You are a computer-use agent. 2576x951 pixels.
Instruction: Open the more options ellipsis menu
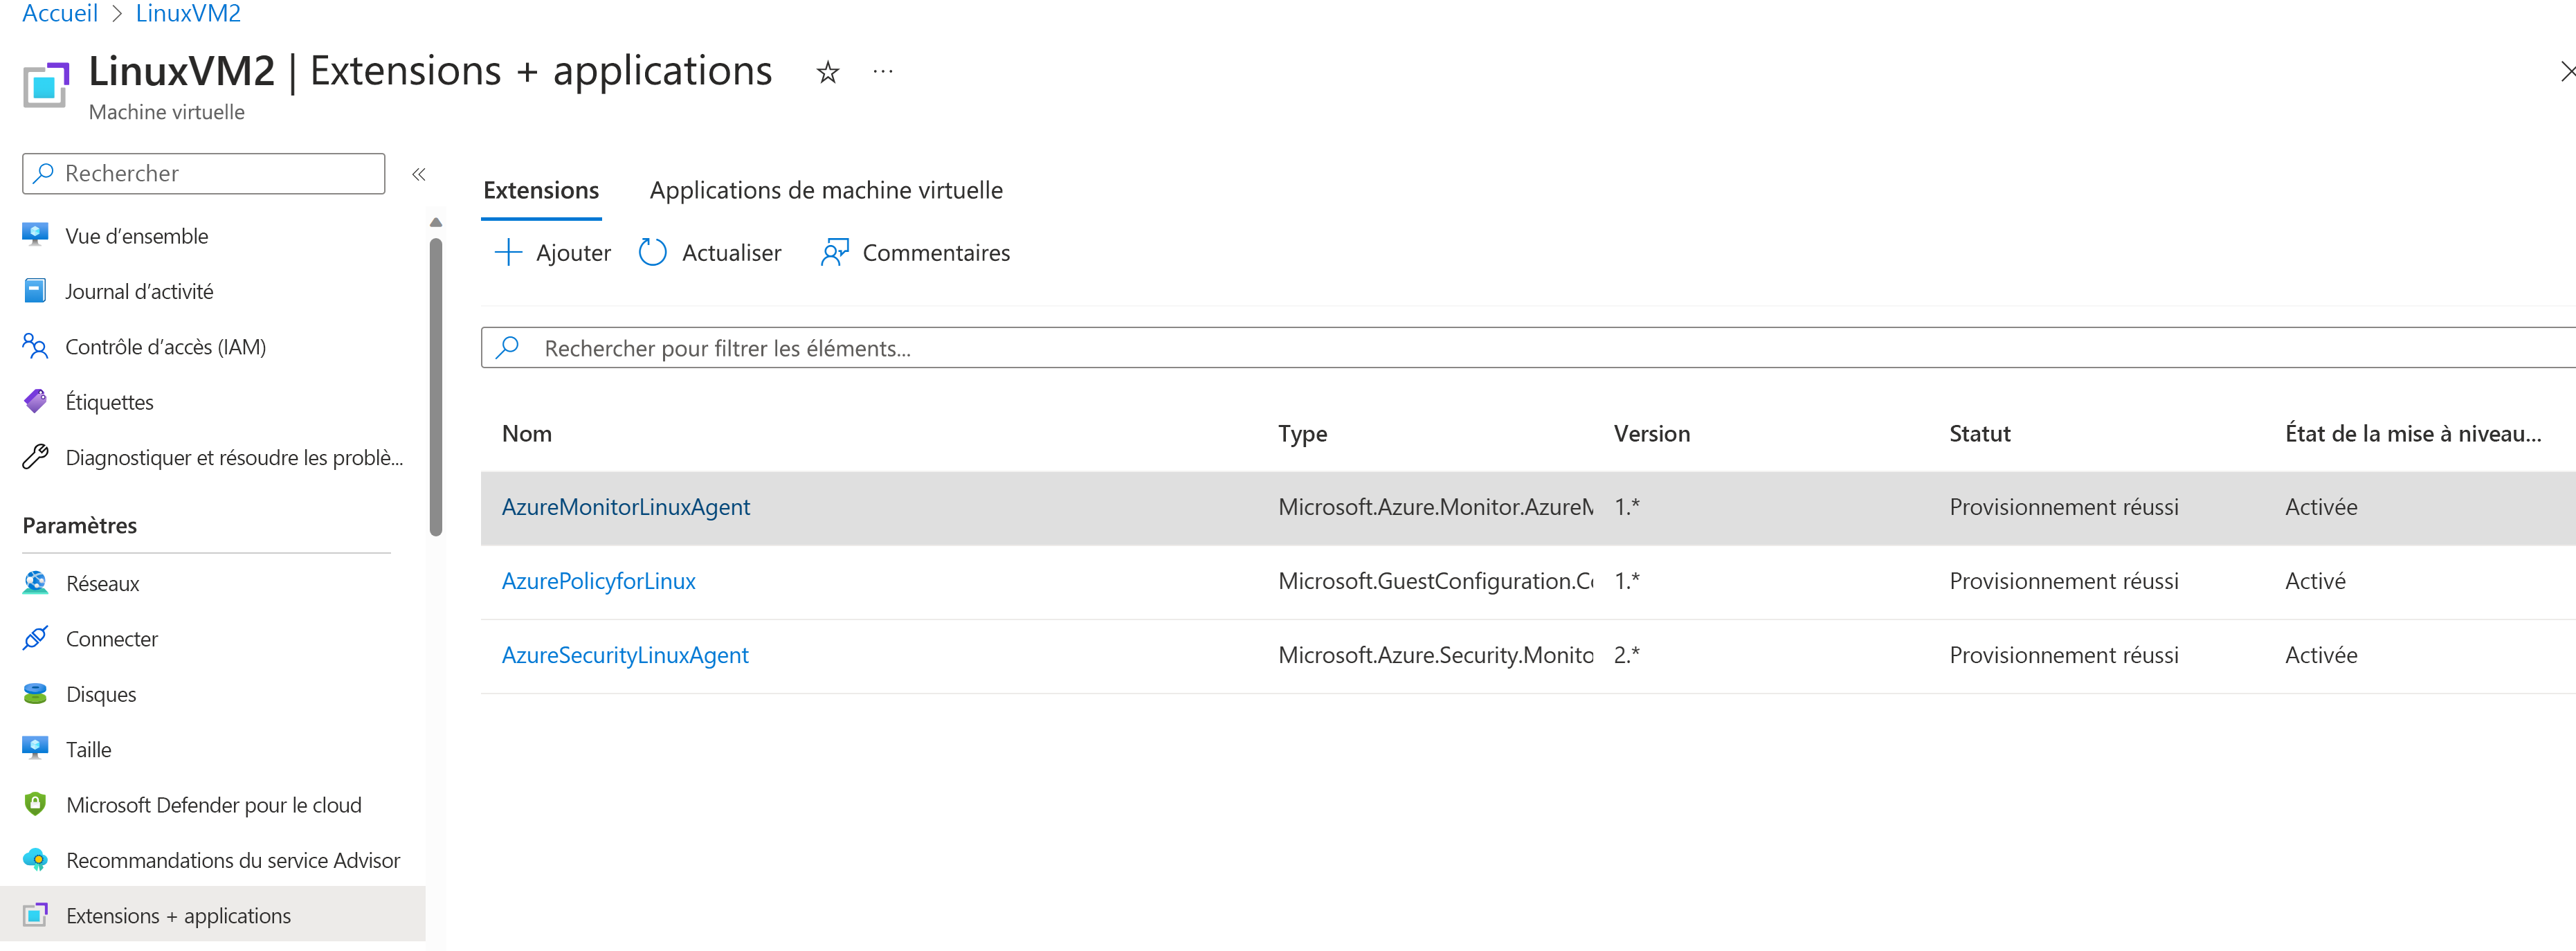[x=882, y=72]
